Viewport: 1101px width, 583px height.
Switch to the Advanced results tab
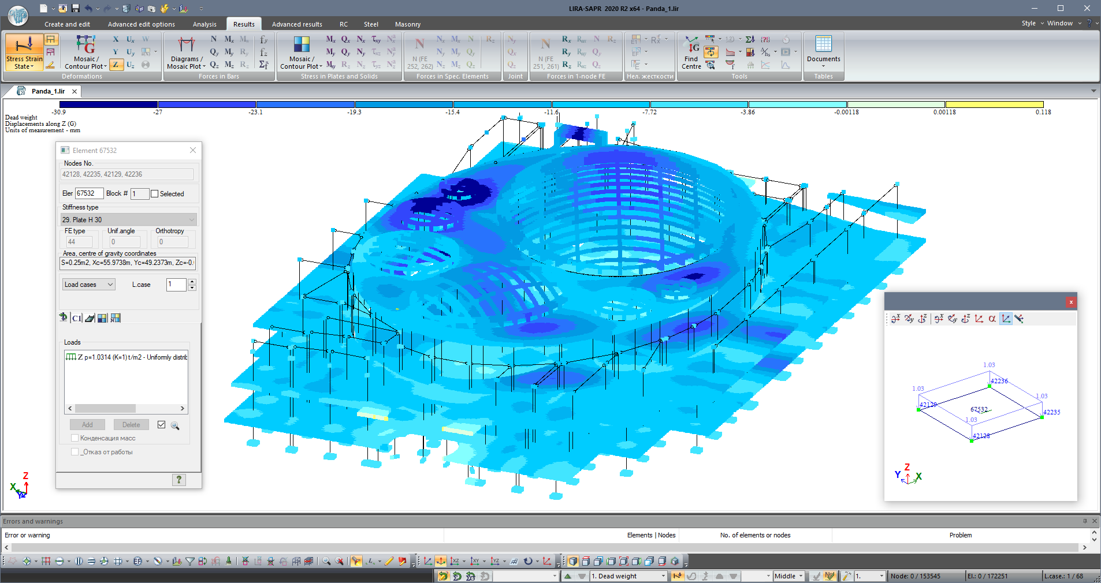click(297, 24)
